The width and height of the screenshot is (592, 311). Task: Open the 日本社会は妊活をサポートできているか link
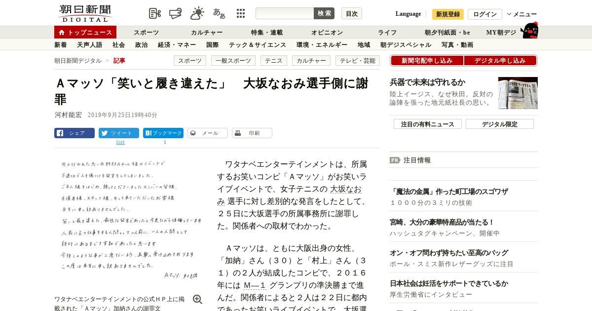point(449,283)
